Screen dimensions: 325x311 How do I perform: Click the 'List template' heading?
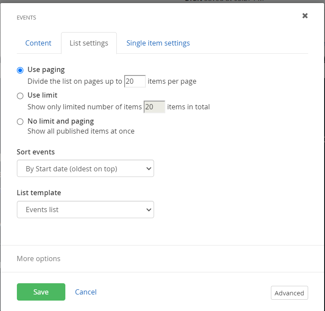[39, 193]
